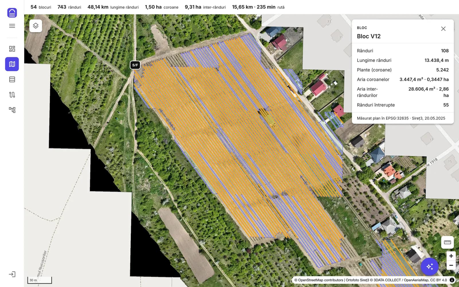
Task: Open the table list sidebar icon
Action: click(12, 79)
